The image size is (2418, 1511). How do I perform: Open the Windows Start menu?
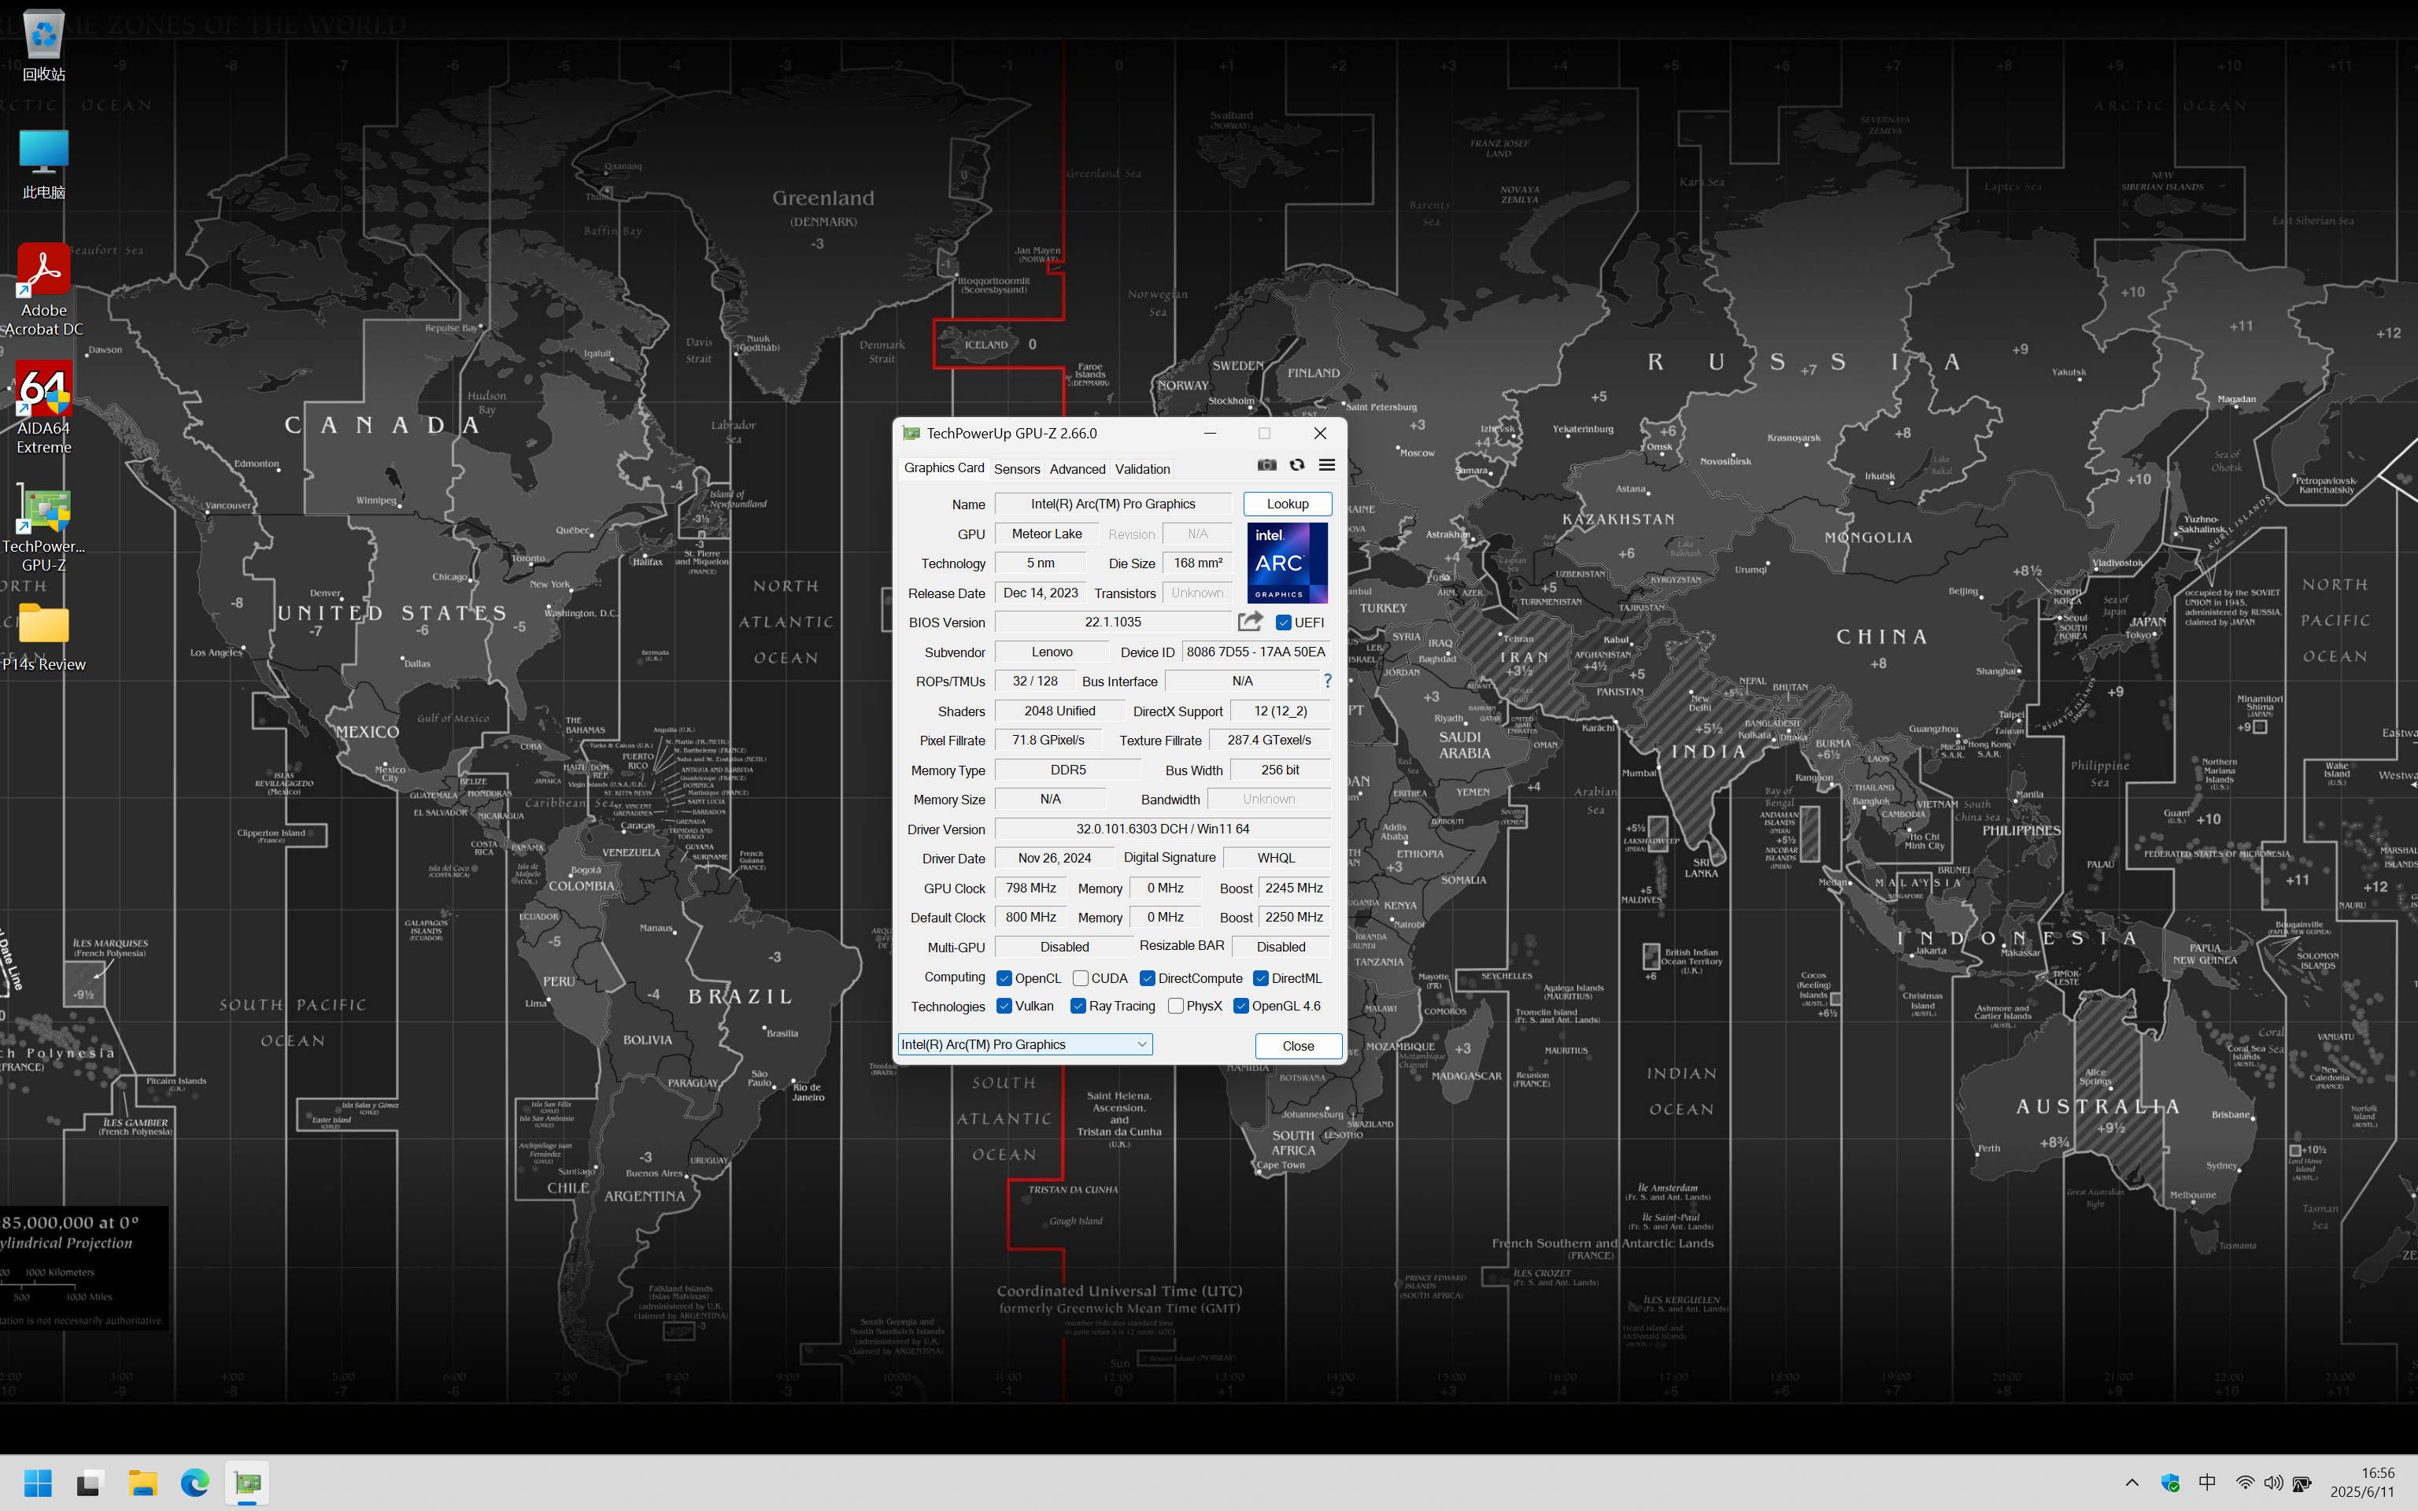click(38, 1483)
